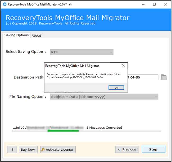
Task: Minimize the Mail Migrator window
Action: point(143,4)
